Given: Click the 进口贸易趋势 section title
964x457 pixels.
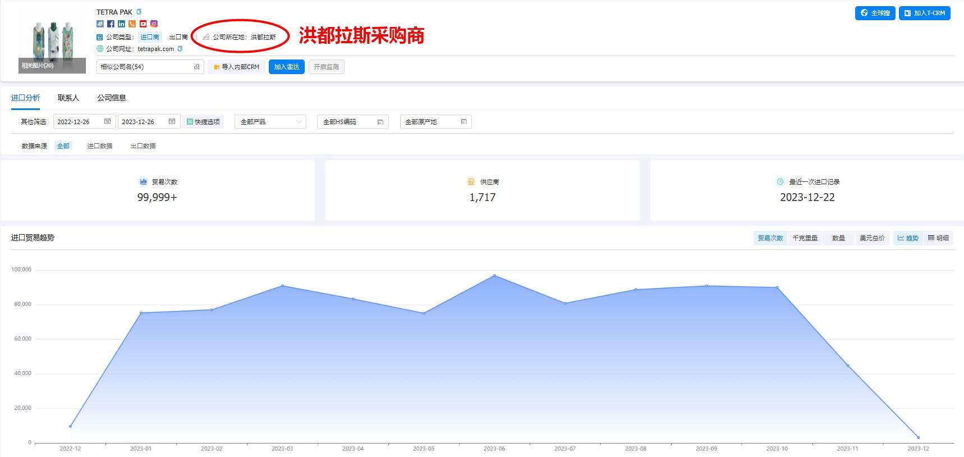Looking at the screenshot, I should click(x=33, y=238).
